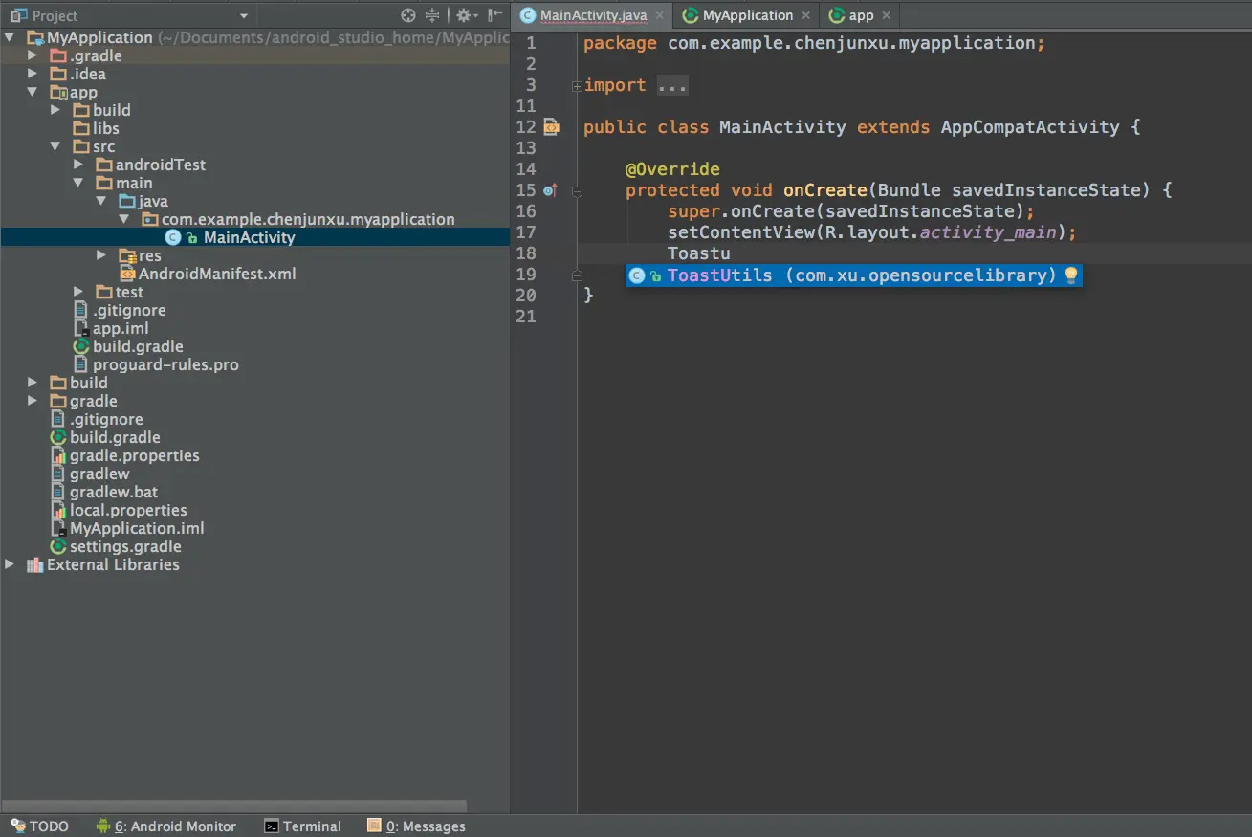Click the class gutter icon on line 12

551,126
